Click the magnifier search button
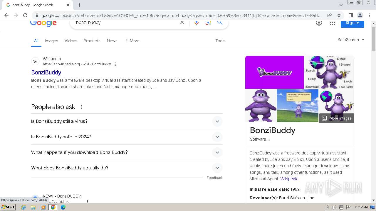Screen dimensions: 376x211 coord(220,23)
